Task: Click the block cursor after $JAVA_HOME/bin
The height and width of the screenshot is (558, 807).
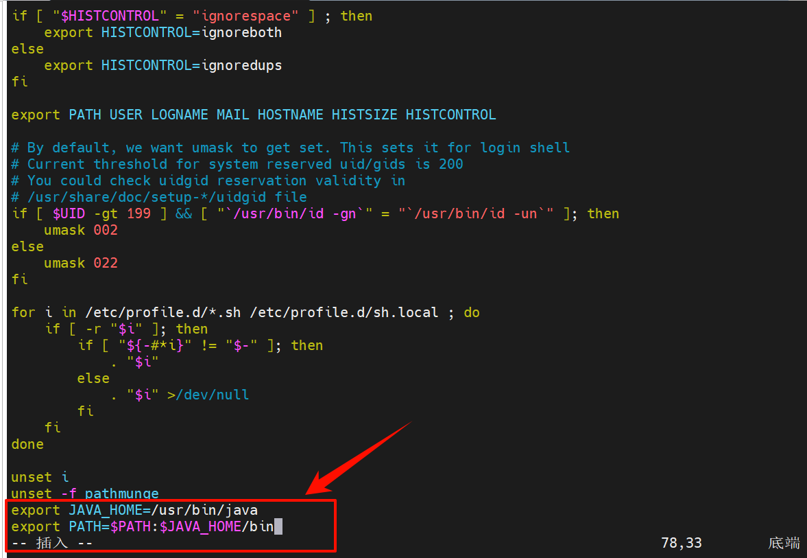Action: point(278,526)
